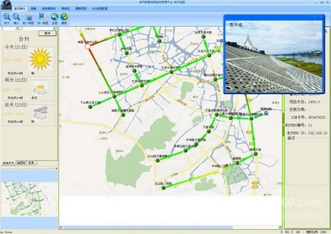This screenshot has width=331, height=234.
Task: Select the directory tab in left panel
Action: click(x=31, y=163)
